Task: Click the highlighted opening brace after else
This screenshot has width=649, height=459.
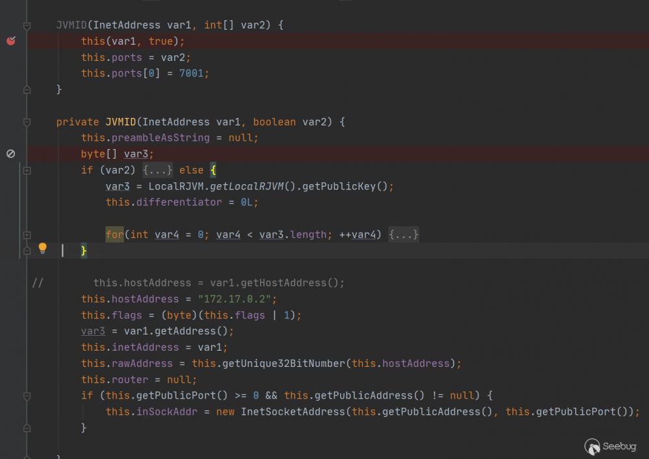Action: pos(213,170)
